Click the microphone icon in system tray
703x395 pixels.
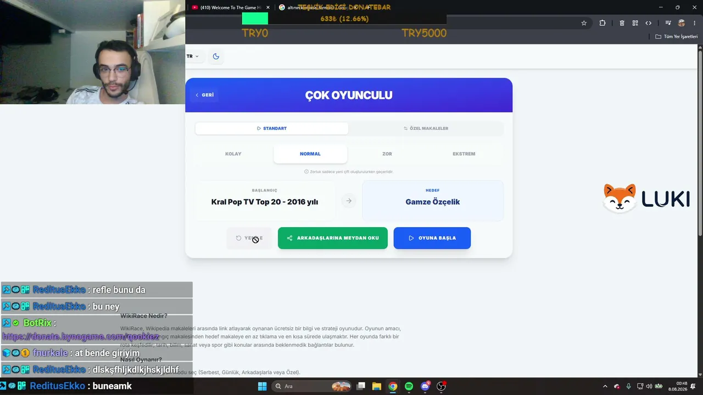(x=629, y=386)
